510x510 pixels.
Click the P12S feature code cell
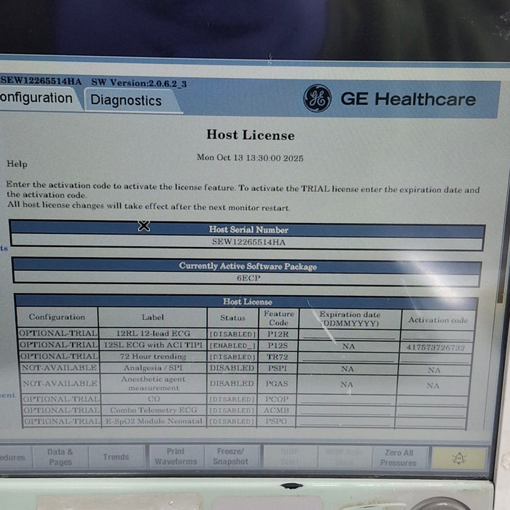[278, 345]
